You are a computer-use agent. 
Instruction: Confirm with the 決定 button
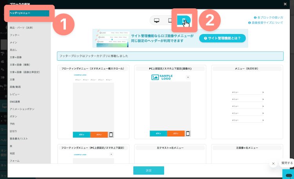149,170
